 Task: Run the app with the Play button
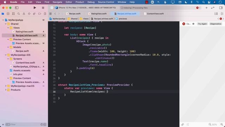(x=35, y=8)
